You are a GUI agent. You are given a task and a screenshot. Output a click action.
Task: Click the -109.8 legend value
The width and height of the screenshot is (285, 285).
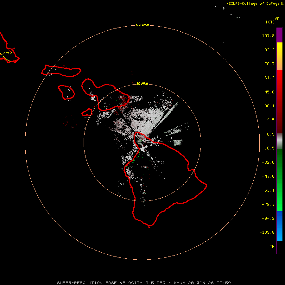267,232
